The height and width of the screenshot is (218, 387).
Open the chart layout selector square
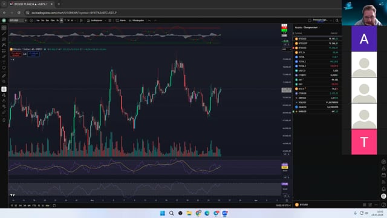click(x=310, y=21)
